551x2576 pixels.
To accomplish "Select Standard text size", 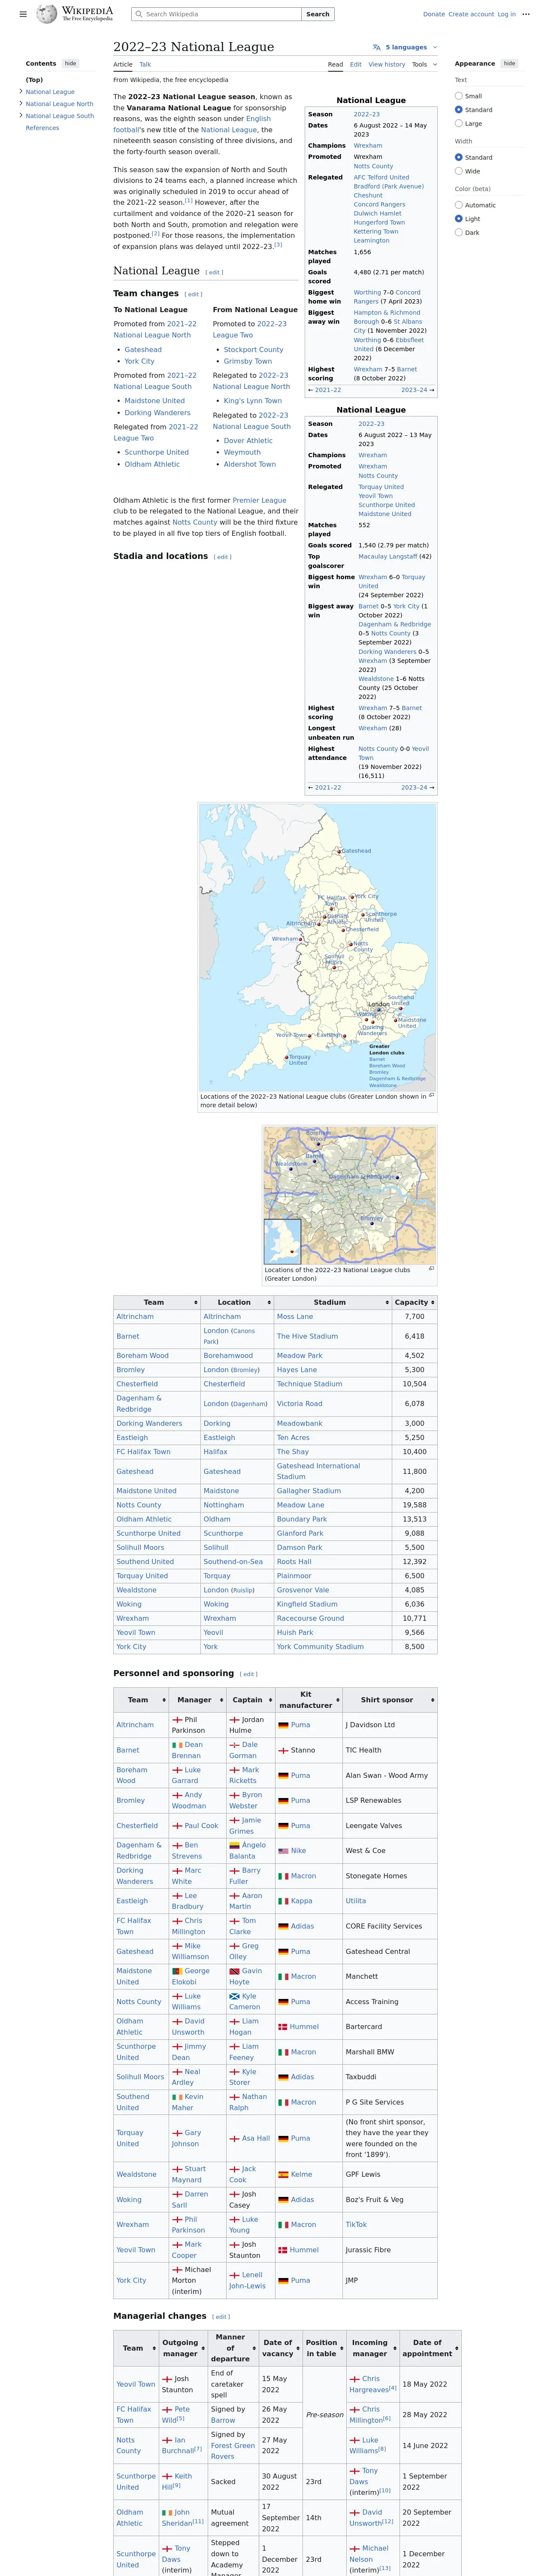I will click(x=459, y=110).
